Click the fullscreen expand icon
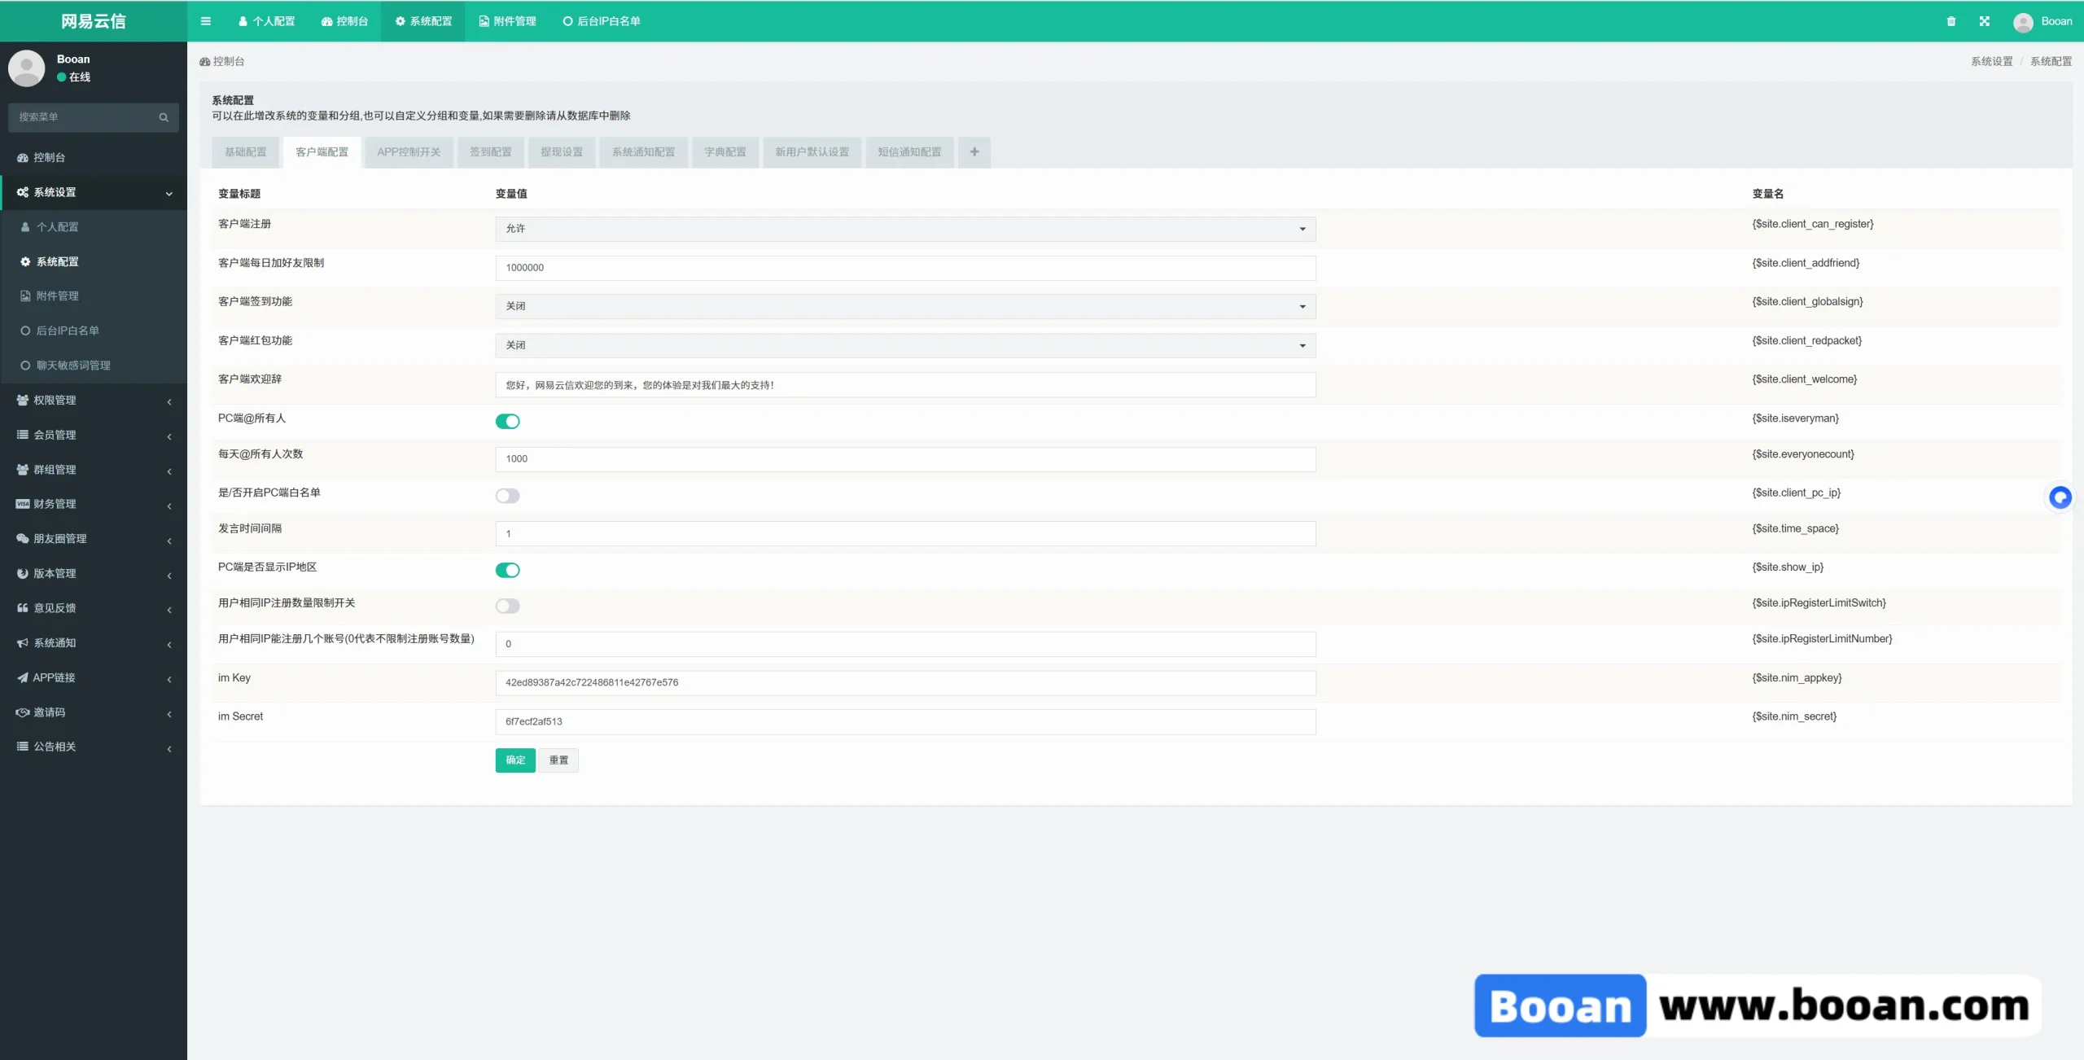The width and height of the screenshot is (2084, 1060). coord(1984,21)
